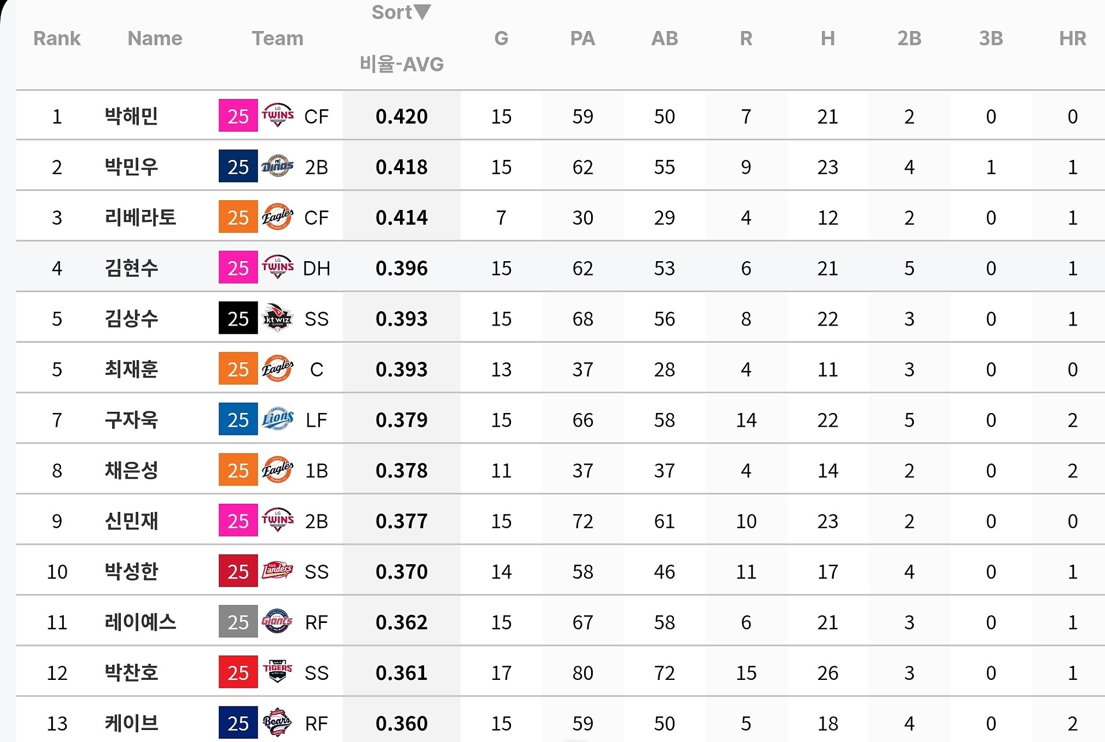Click Doosan Bears logo beside 케이브
Viewport: 1105px width, 742px height.
coord(277,722)
